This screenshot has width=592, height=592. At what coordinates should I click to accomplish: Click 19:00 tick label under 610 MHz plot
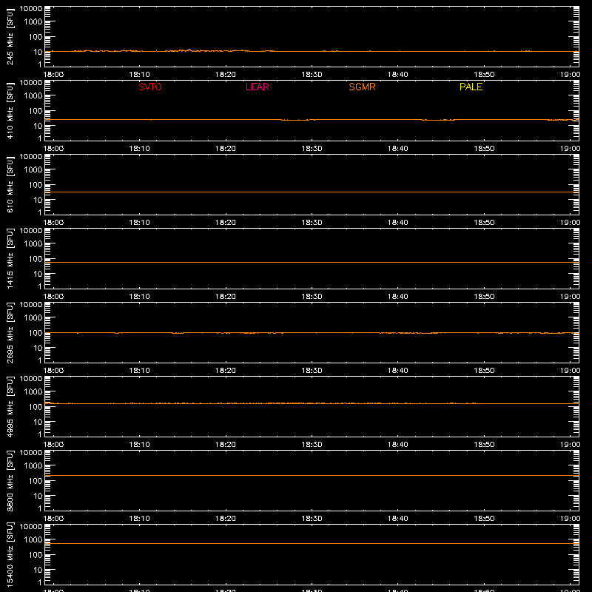click(x=570, y=223)
